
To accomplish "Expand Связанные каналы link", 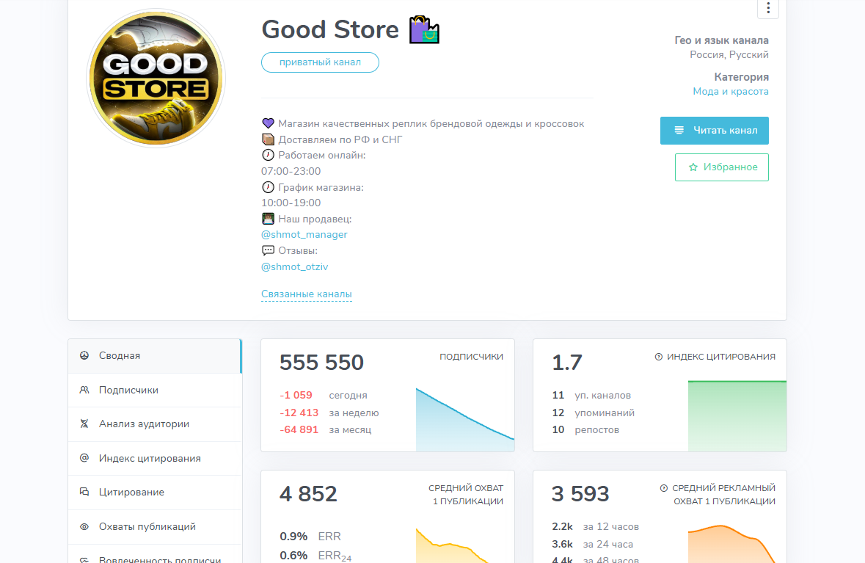I will pyautogui.click(x=306, y=294).
